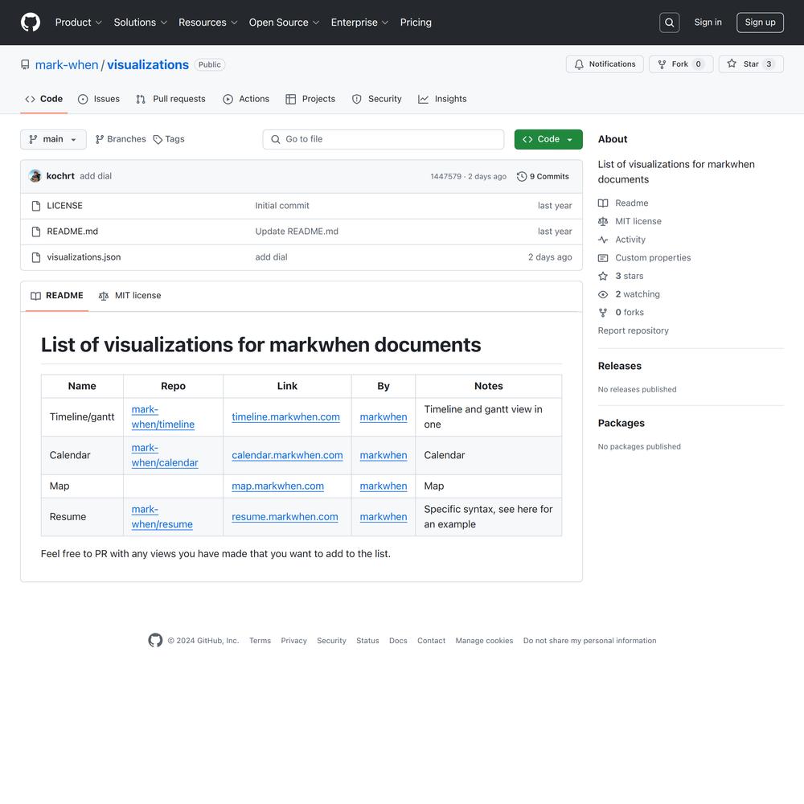804x804 pixels.
Task: Switch to the Pull requests tab
Action: click(170, 99)
